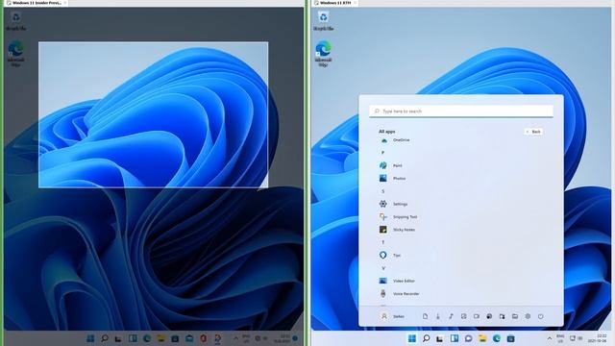Open Widgets on left VM taskbar
The image size is (615, 346).
(133, 338)
